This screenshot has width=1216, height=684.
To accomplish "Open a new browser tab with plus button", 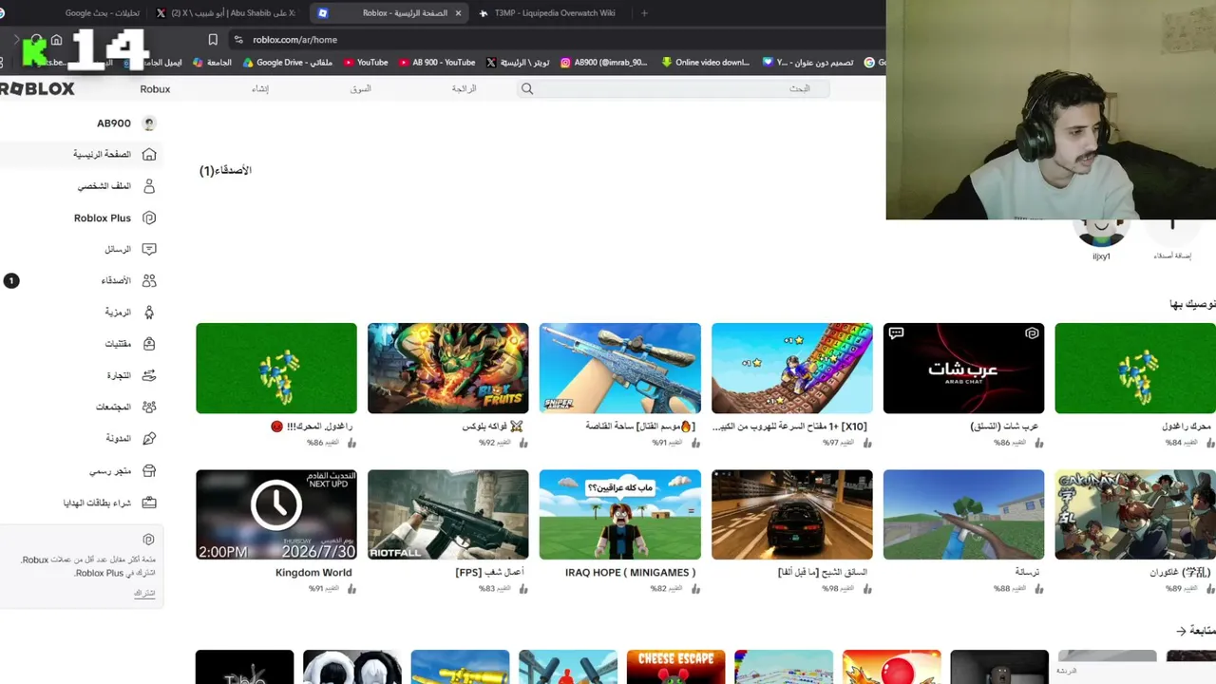I will 644,13.
